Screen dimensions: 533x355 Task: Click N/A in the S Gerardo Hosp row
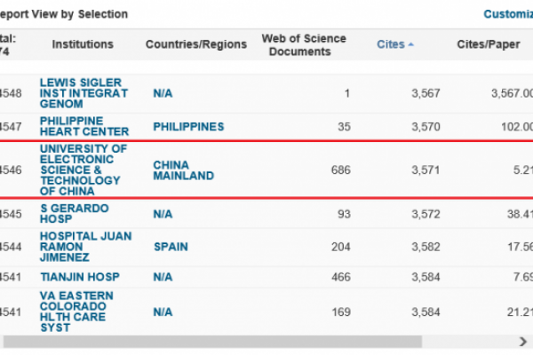(163, 214)
